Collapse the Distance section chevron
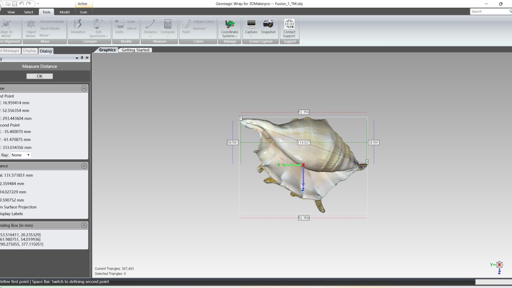The image size is (512, 288). click(84, 166)
